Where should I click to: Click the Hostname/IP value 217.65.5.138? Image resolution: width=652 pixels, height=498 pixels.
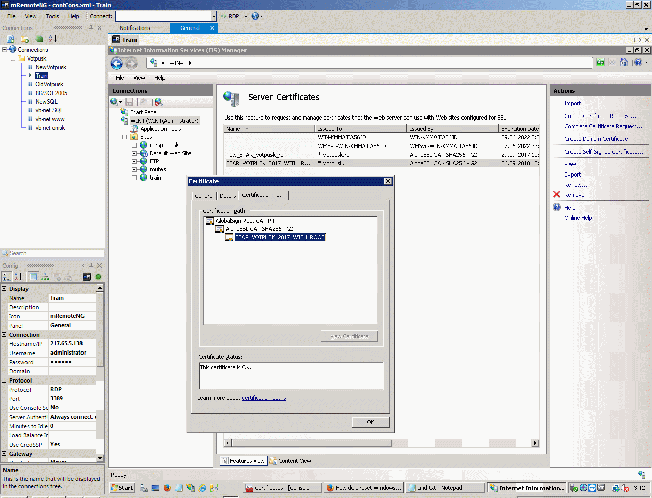pyautogui.click(x=72, y=344)
